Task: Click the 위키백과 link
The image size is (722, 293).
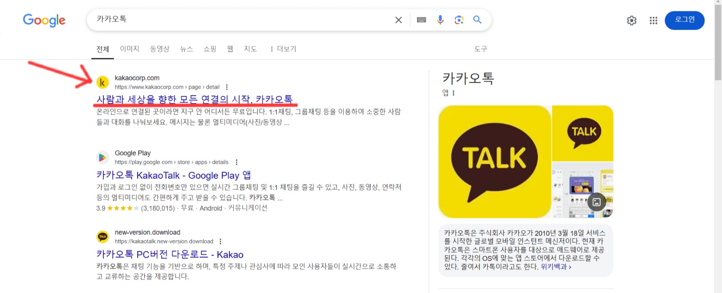Action: pyautogui.click(x=556, y=267)
